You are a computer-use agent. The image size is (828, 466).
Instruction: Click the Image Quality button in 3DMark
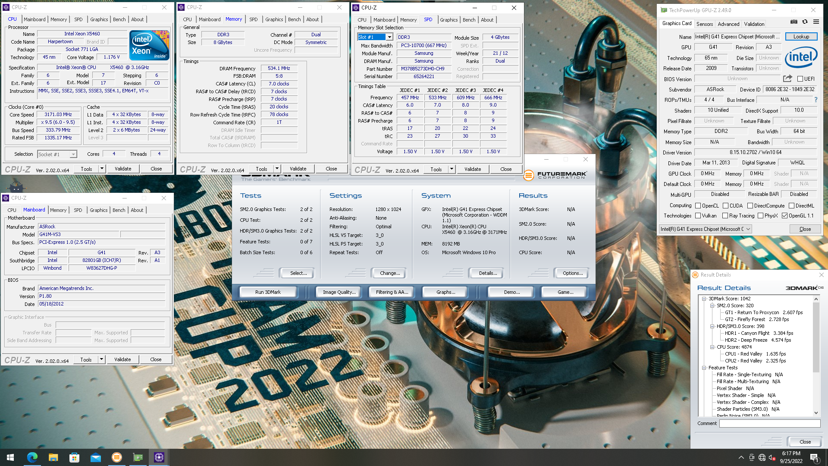pos(339,292)
